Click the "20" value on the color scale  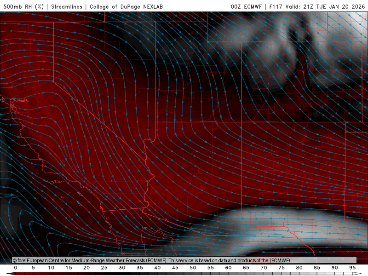coord(86,268)
